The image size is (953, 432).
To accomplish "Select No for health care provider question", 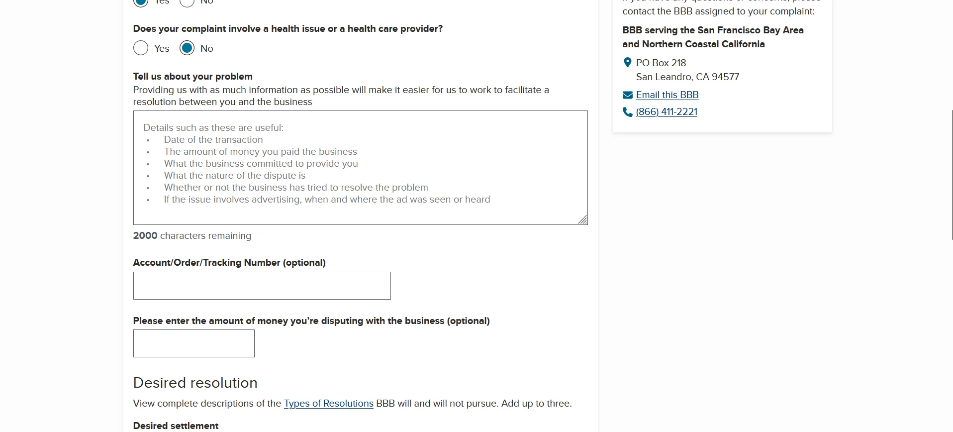I will [x=187, y=48].
